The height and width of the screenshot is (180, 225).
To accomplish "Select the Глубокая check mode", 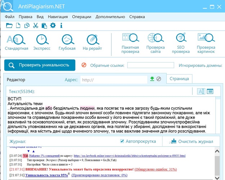I will point(67,42).
